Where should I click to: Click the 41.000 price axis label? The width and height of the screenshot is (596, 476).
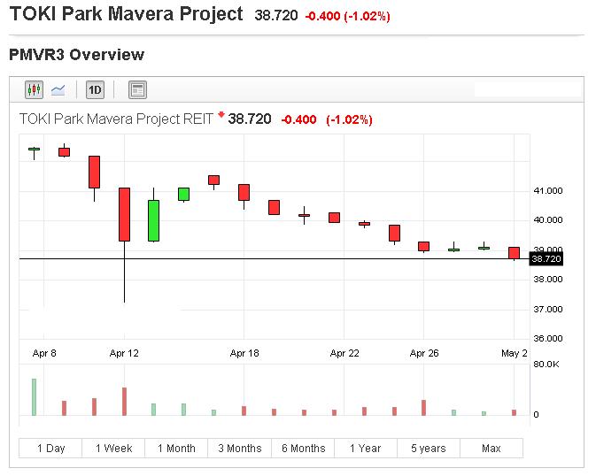tap(548, 191)
